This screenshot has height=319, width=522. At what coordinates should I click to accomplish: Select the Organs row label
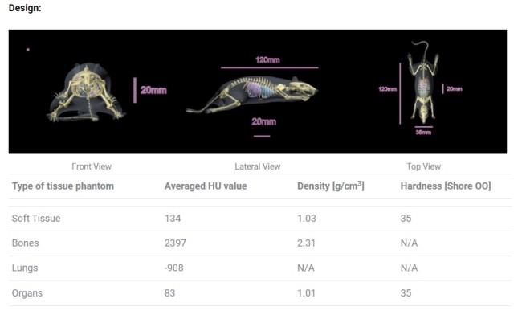[27, 293]
